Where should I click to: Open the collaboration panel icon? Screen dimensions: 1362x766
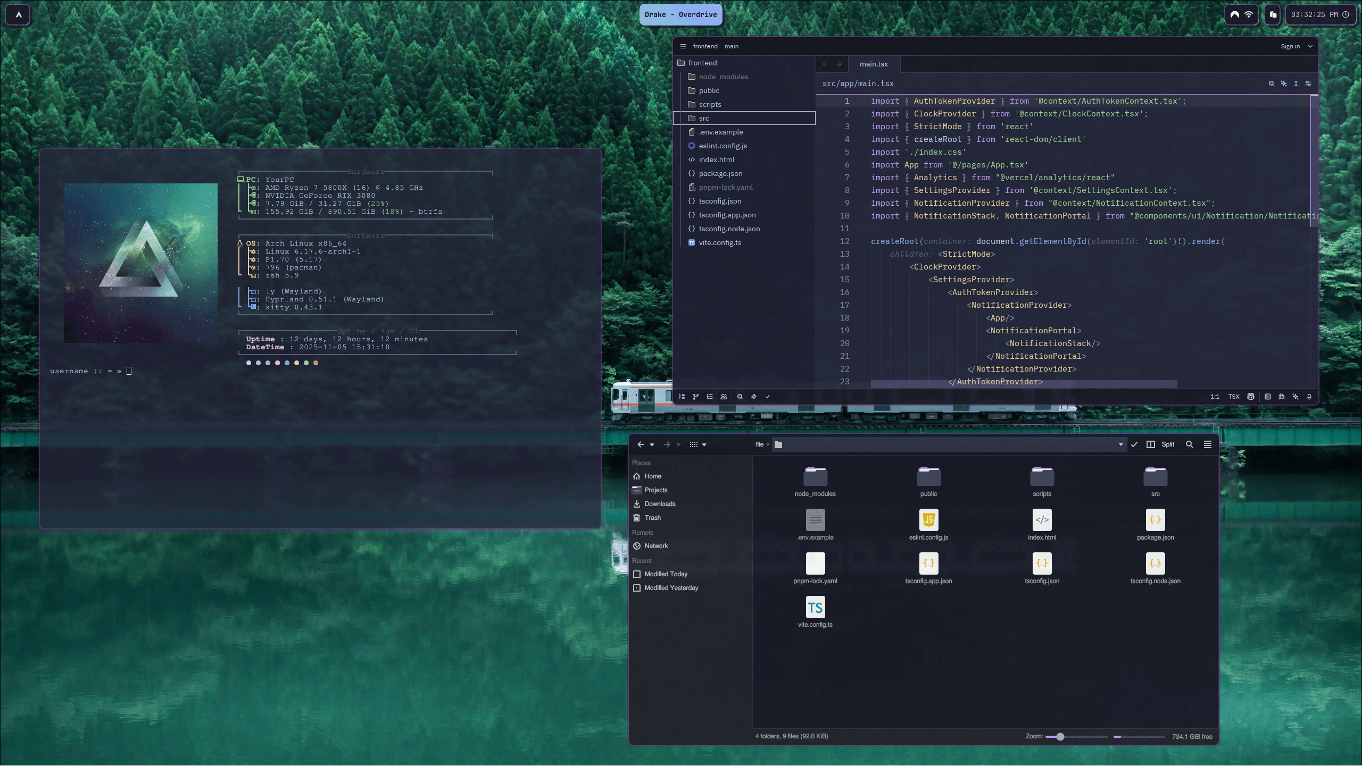tap(724, 397)
